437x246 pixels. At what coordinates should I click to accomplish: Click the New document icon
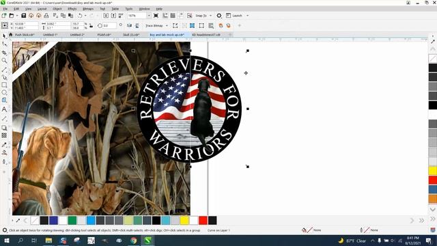point(4,16)
